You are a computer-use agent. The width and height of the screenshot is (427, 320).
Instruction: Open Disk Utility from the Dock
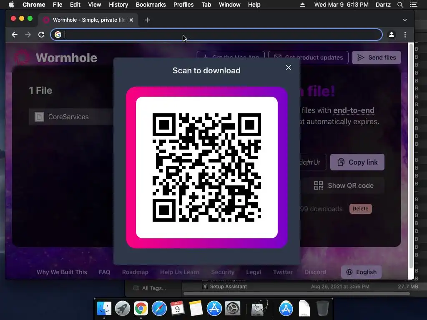click(x=259, y=308)
